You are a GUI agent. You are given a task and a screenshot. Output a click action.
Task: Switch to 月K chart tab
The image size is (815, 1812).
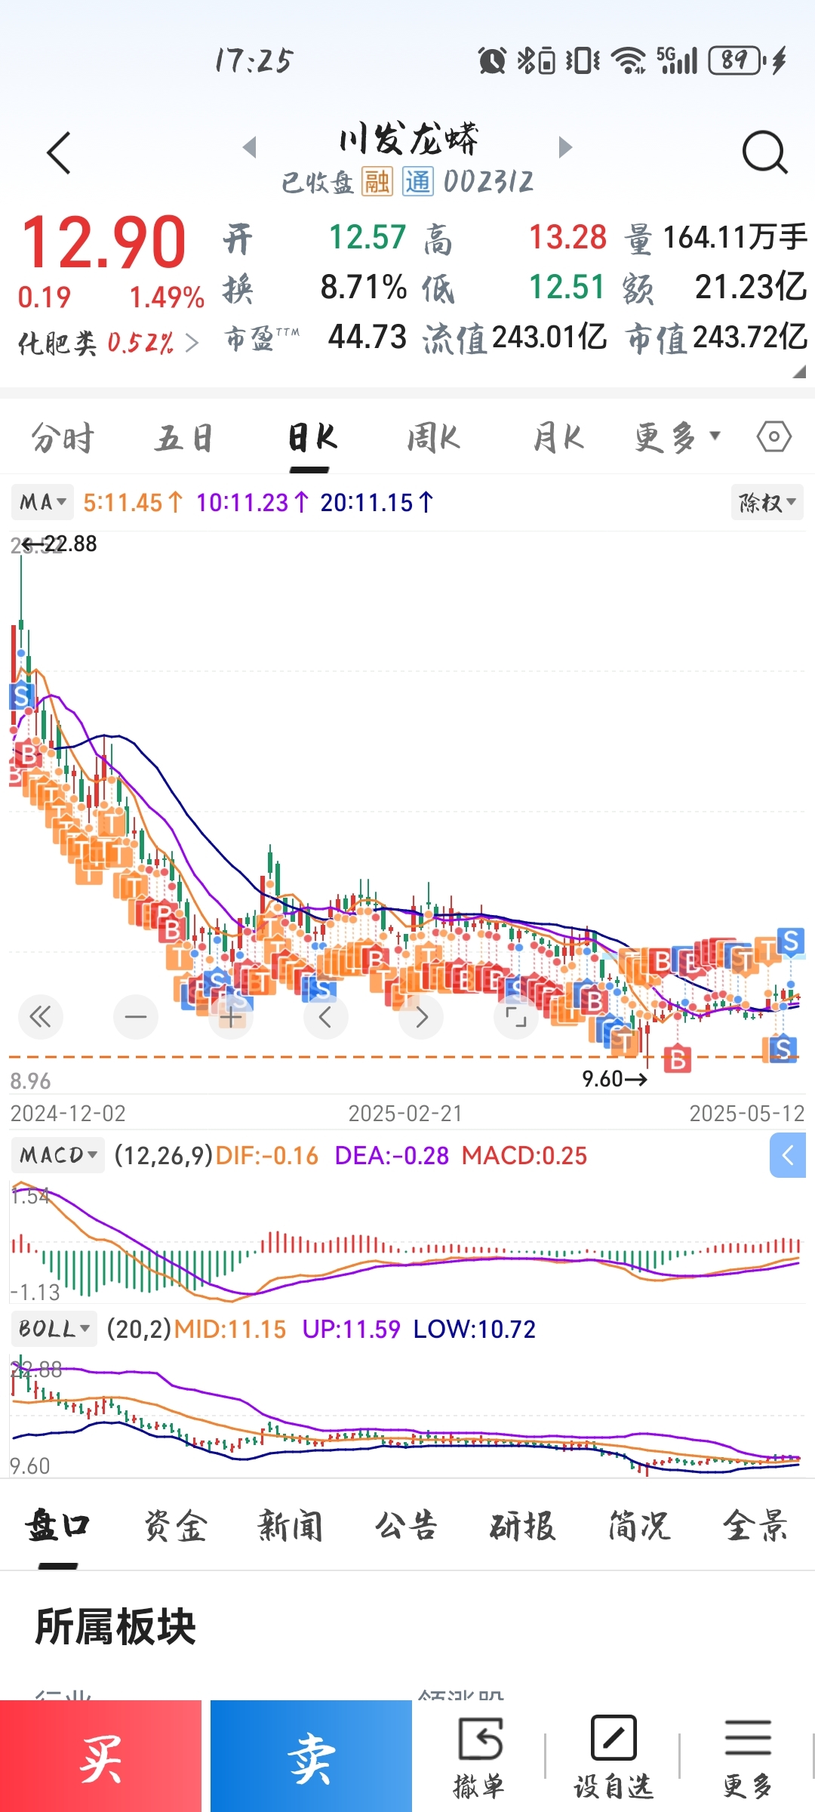coord(558,437)
